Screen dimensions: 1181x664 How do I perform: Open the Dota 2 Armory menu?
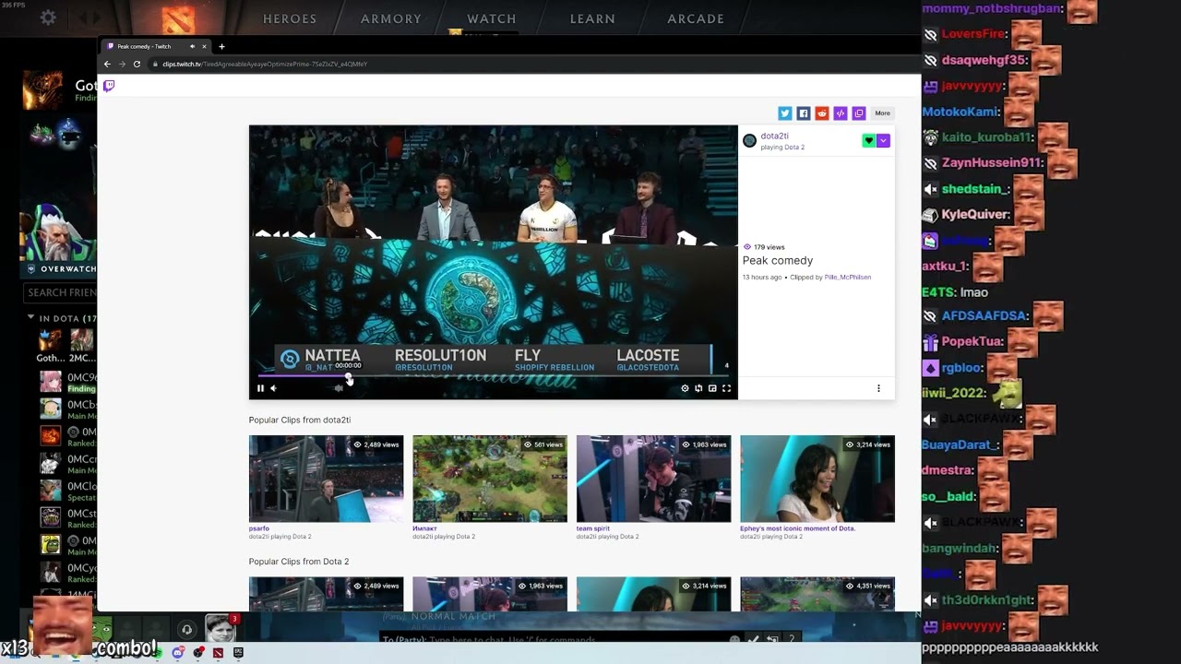391,18
